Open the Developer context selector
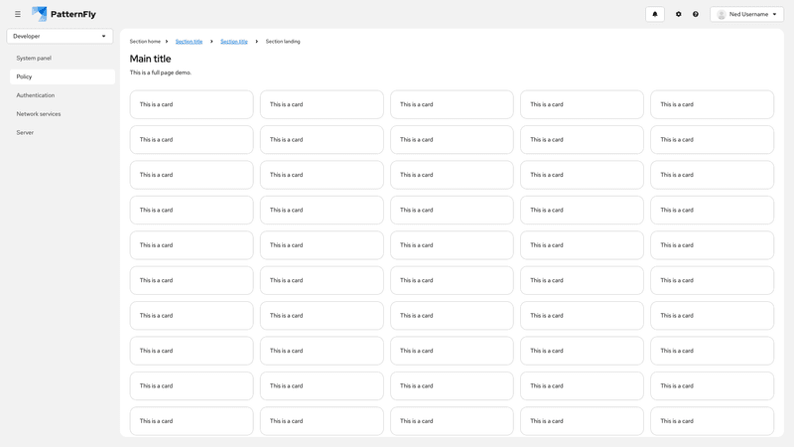The width and height of the screenshot is (794, 447). 60,36
